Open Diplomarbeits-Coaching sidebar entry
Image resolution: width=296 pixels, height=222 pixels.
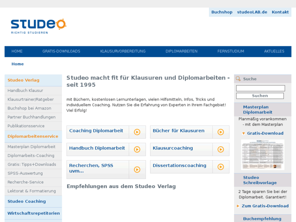[x=33, y=156]
